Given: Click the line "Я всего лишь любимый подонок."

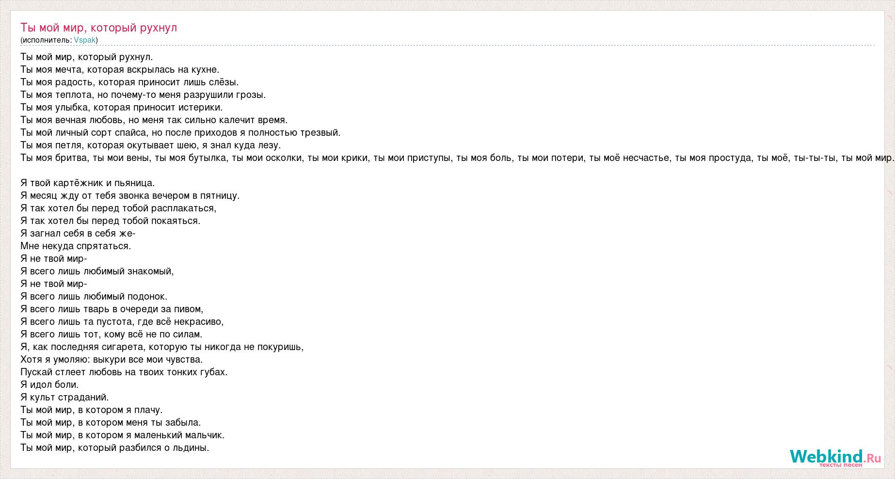Looking at the screenshot, I should click(x=94, y=297).
